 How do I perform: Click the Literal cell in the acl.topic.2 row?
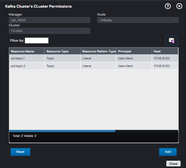pos(98,66)
